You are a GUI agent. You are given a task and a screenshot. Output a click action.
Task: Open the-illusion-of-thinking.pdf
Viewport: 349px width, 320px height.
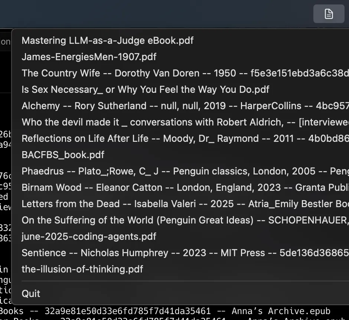pos(181,269)
